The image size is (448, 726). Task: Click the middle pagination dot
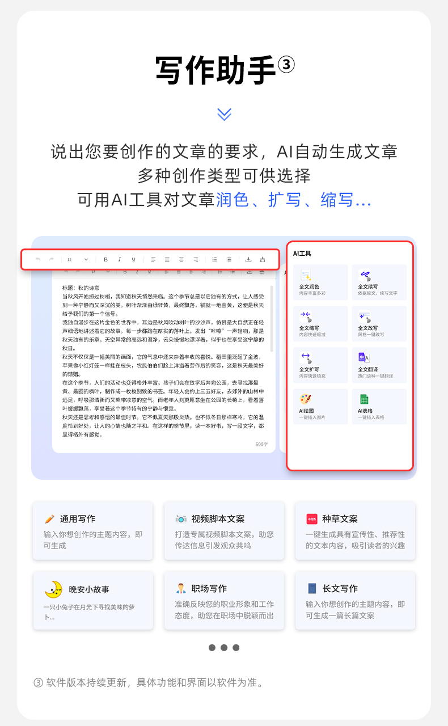point(224,648)
